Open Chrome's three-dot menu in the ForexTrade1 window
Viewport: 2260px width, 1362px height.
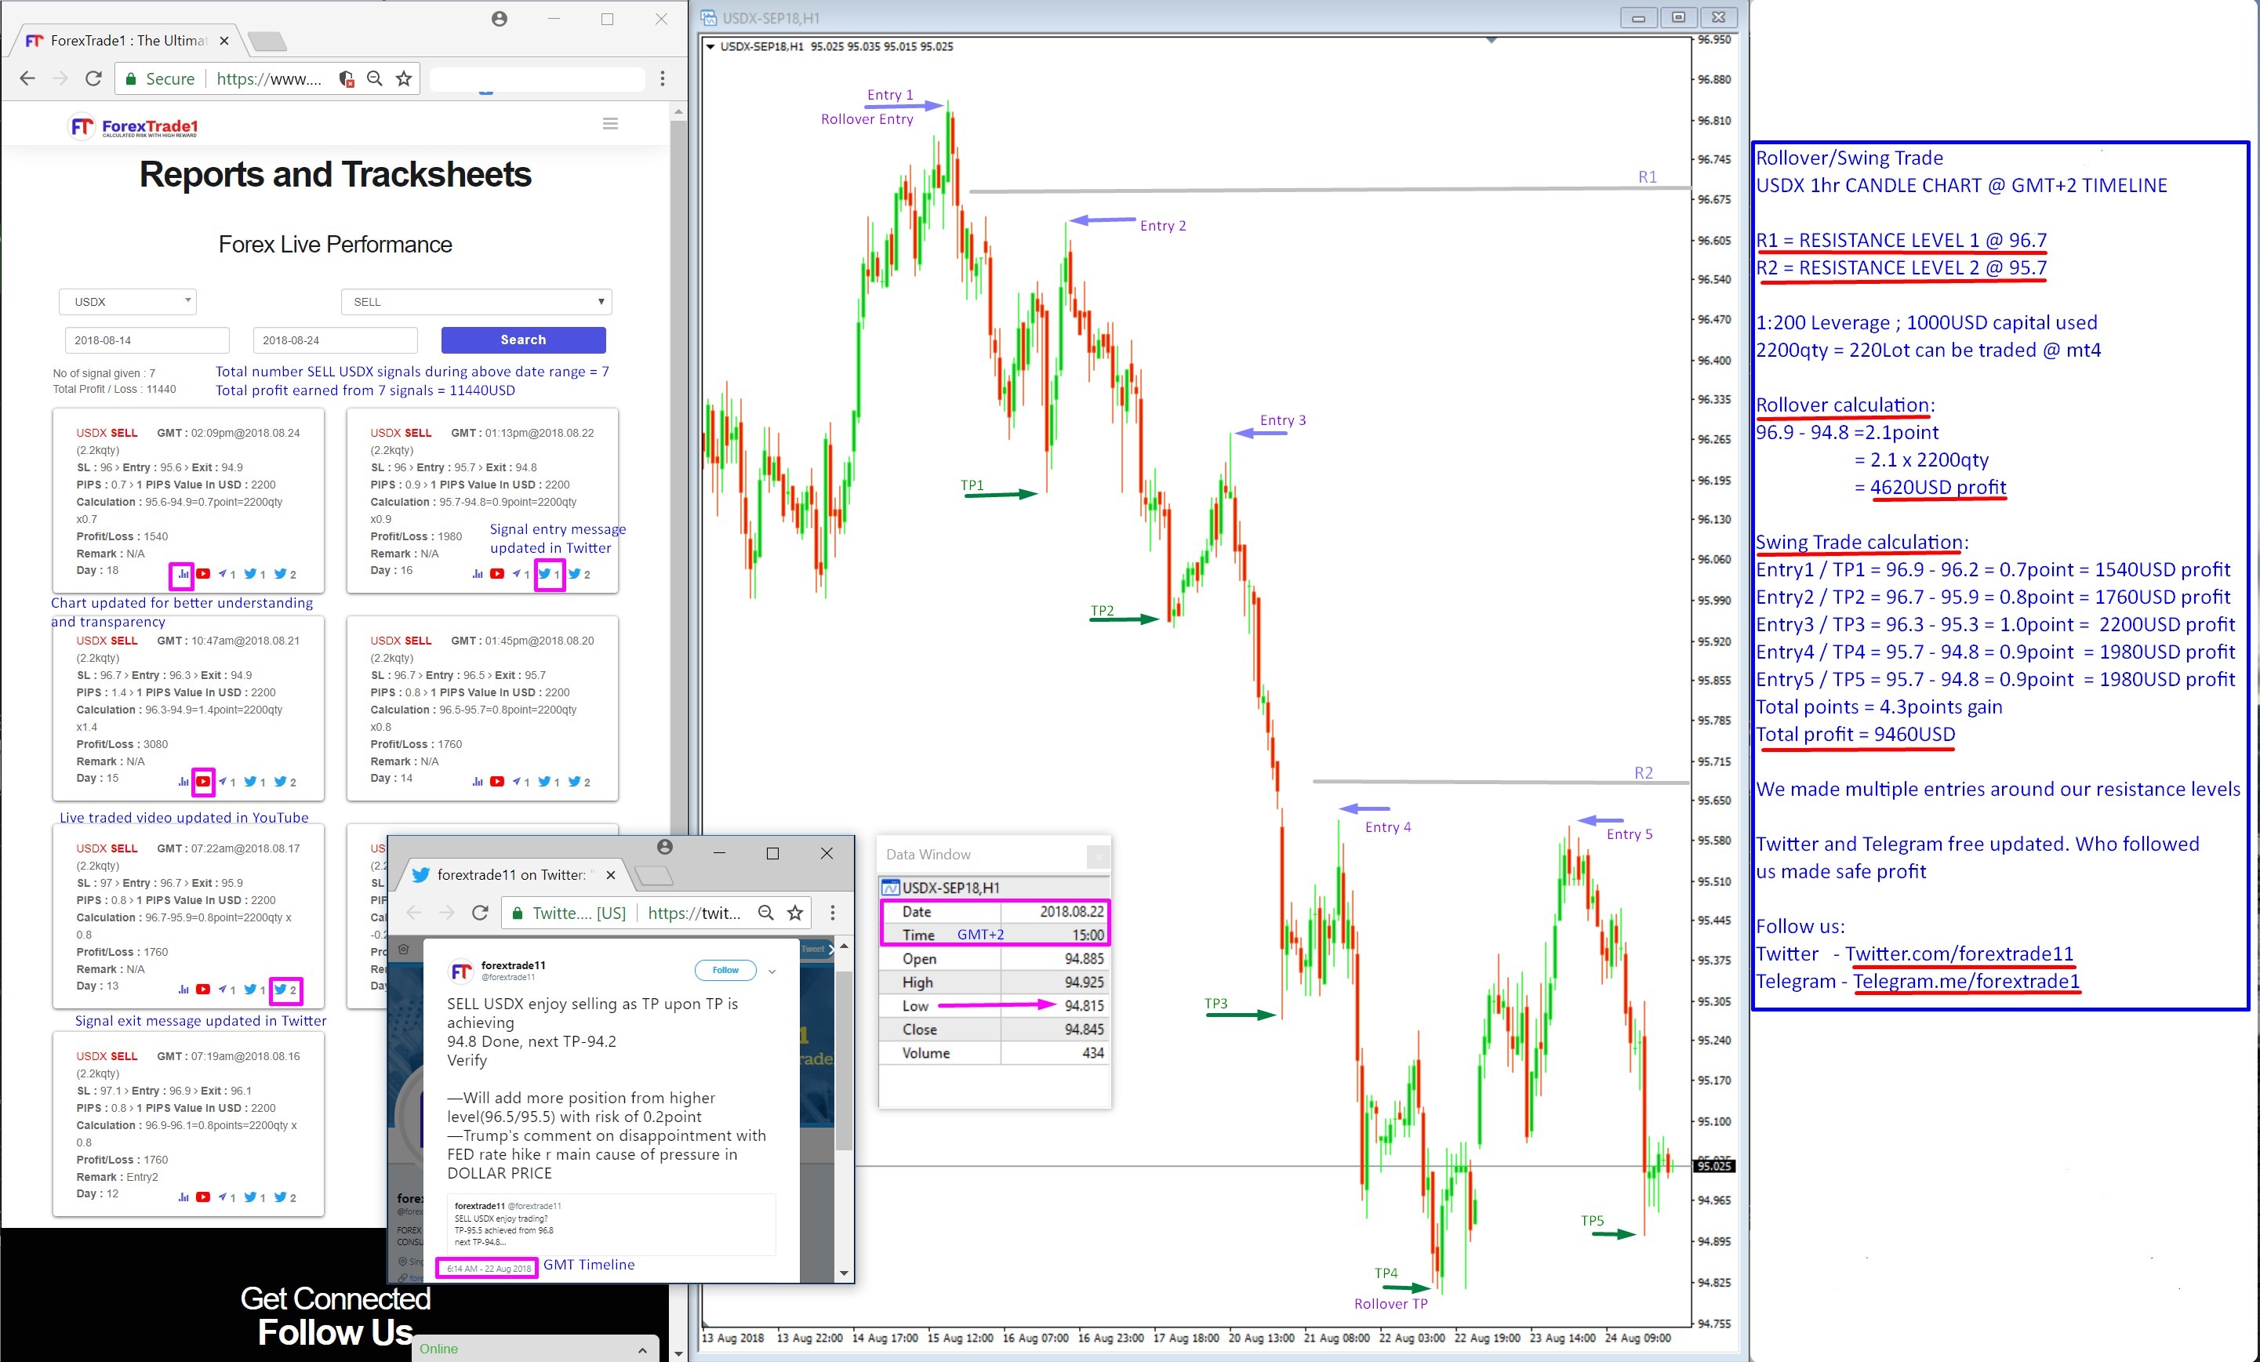pyautogui.click(x=662, y=79)
